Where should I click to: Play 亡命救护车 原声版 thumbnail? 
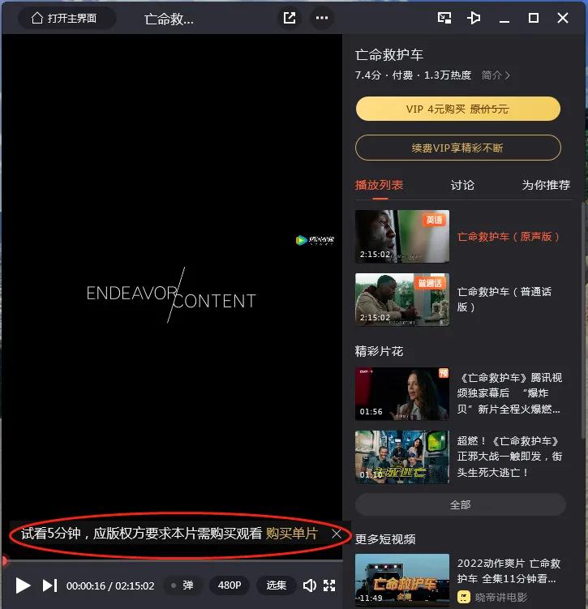pyautogui.click(x=402, y=236)
